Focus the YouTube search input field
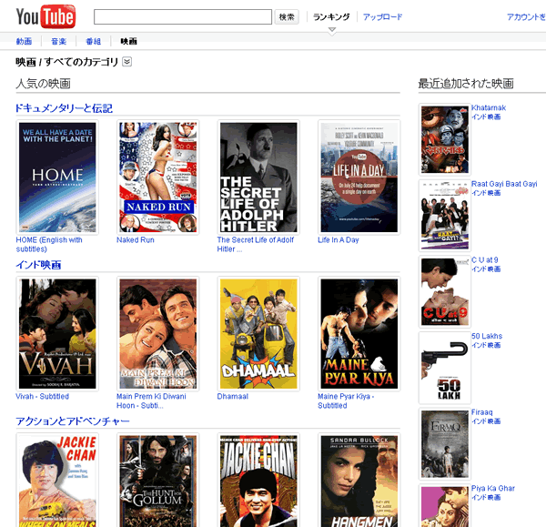The height and width of the screenshot is (527, 546). click(x=183, y=16)
